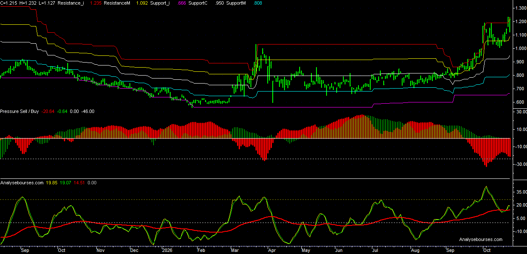Click the red -20.64 pressure value
The width and height of the screenshot is (527, 254).
(48, 111)
